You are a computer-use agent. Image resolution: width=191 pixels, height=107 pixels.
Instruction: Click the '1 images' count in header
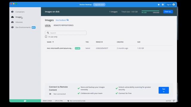[x=113, y=12]
